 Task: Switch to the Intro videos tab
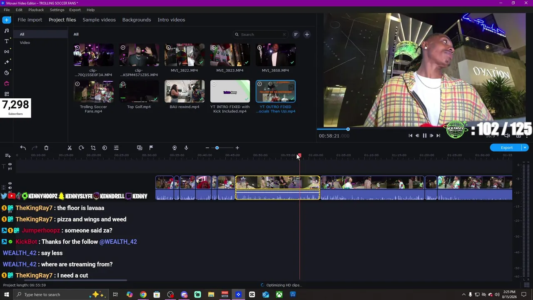[x=171, y=20]
